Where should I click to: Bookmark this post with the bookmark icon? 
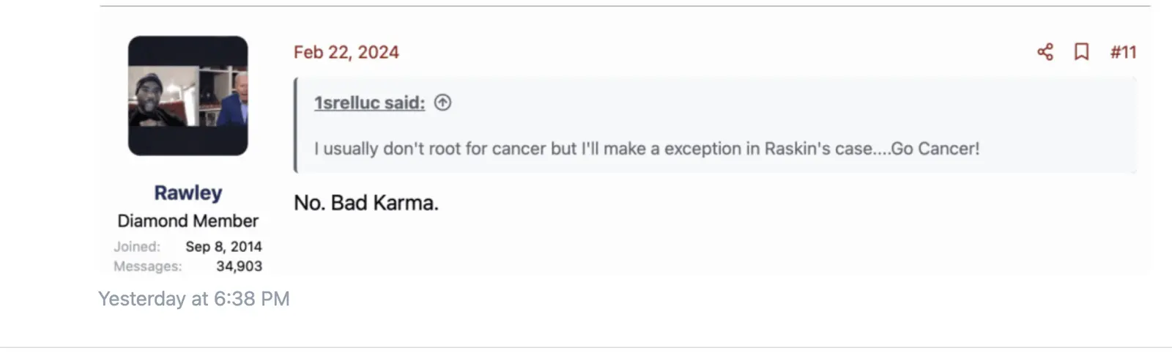tap(1081, 52)
